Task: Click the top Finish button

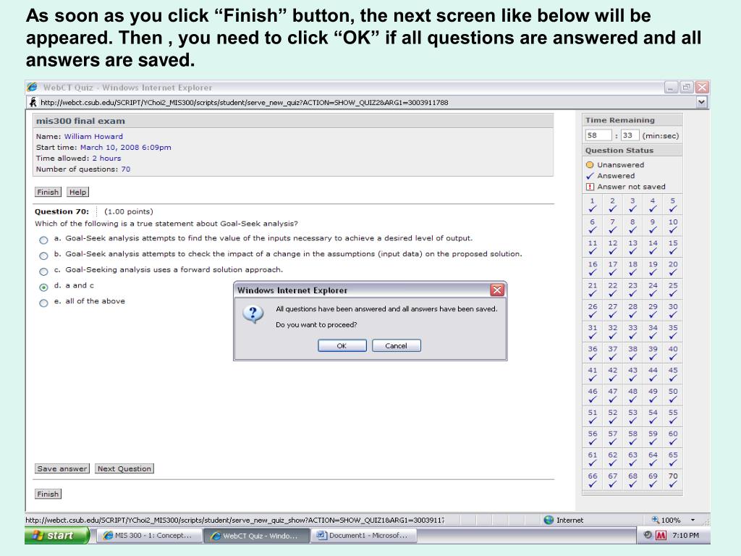Action: click(48, 192)
